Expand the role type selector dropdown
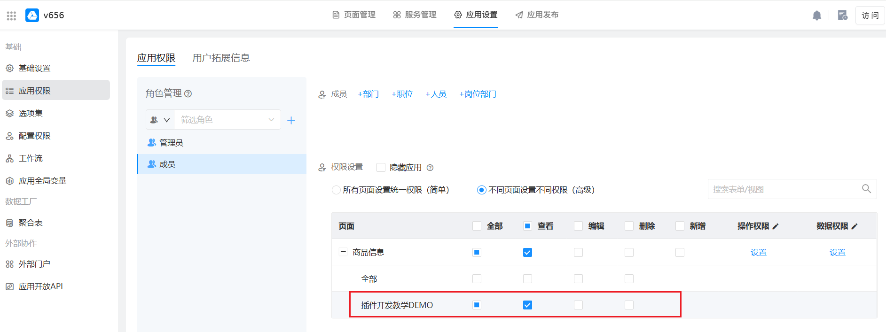This screenshot has width=886, height=332. tap(160, 120)
